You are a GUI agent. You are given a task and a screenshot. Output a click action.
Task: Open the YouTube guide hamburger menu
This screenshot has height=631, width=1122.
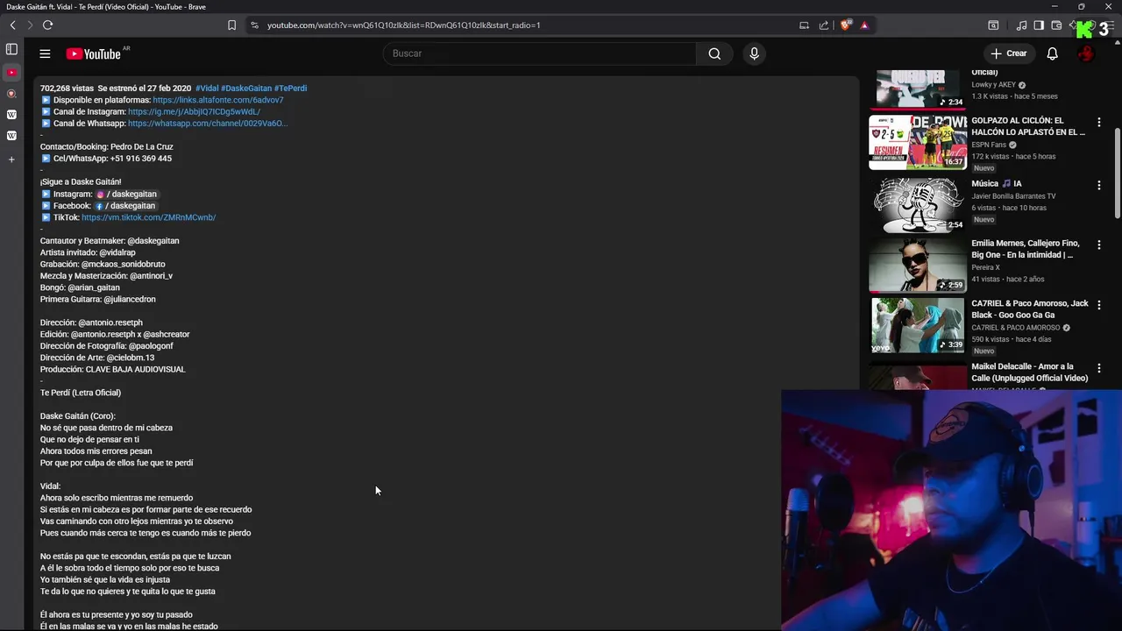(x=45, y=53)
